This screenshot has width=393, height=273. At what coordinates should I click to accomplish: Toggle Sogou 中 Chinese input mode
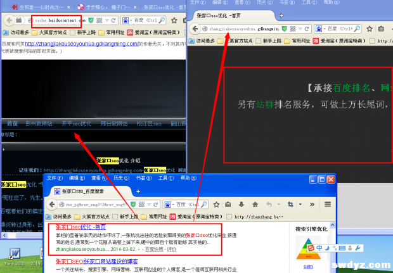tap(319, 248)
